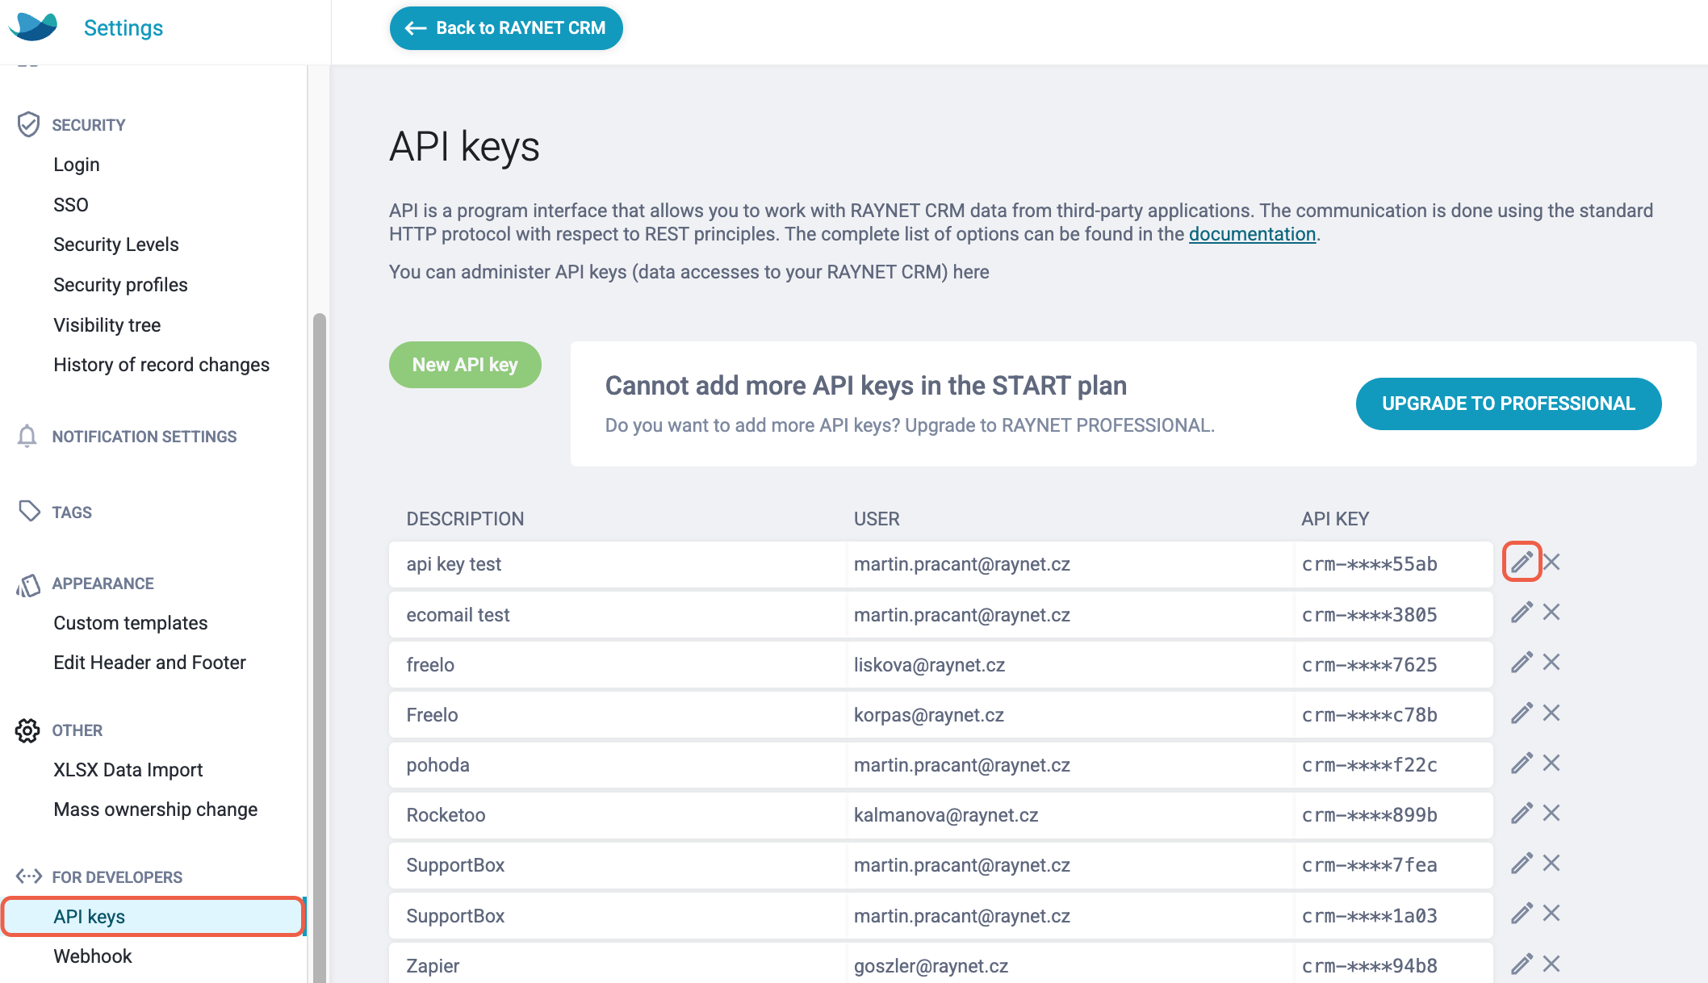This screenshot has width=1708, height=983.
Task: Open Mass ownership change page
Action: (156, 809)
